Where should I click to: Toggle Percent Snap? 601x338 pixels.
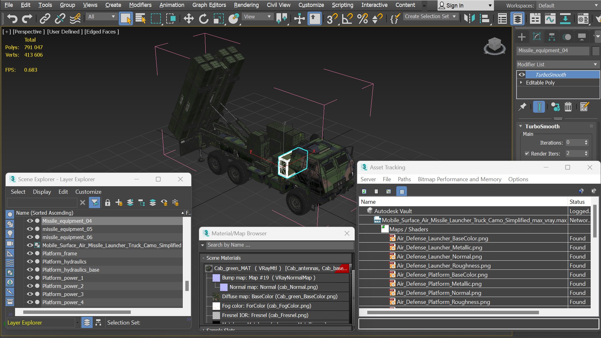coord(362,18)
